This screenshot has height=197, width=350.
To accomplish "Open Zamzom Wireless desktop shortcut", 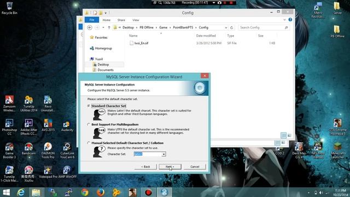I will coord(9,103).
